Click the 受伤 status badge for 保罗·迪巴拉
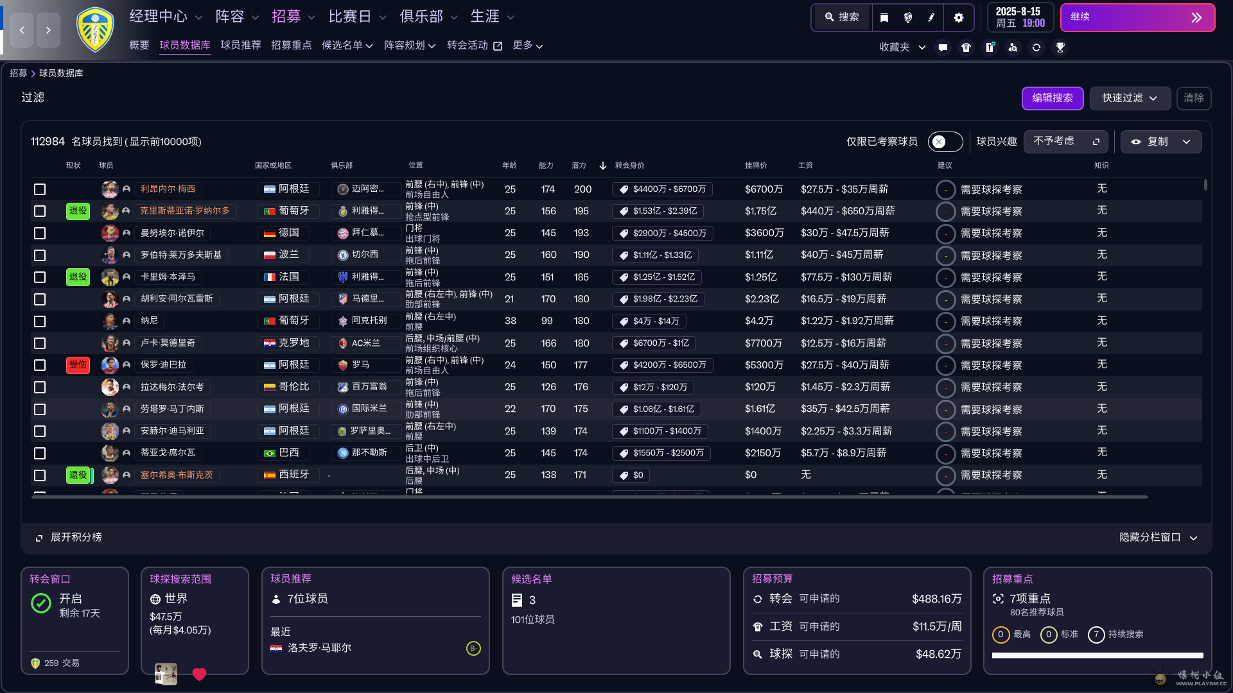 coord(78,365)
